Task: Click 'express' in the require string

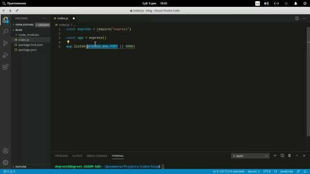Action: coord(121,29)
